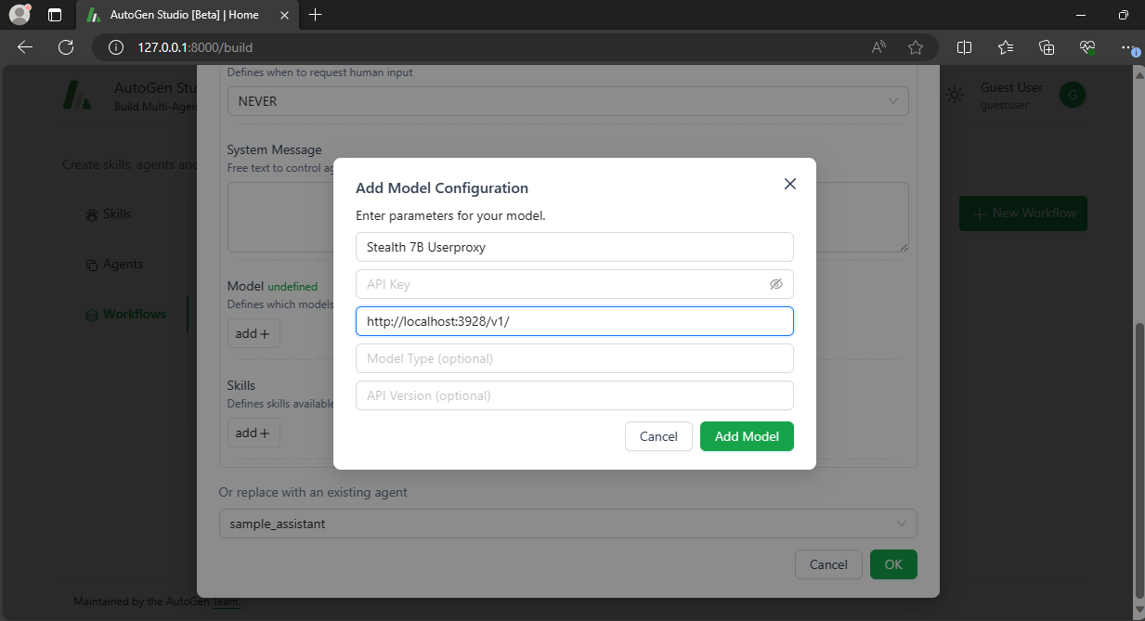
Task: Add a model with the Model add+ button
Action: pyautogui.click(x=254, y=333)
